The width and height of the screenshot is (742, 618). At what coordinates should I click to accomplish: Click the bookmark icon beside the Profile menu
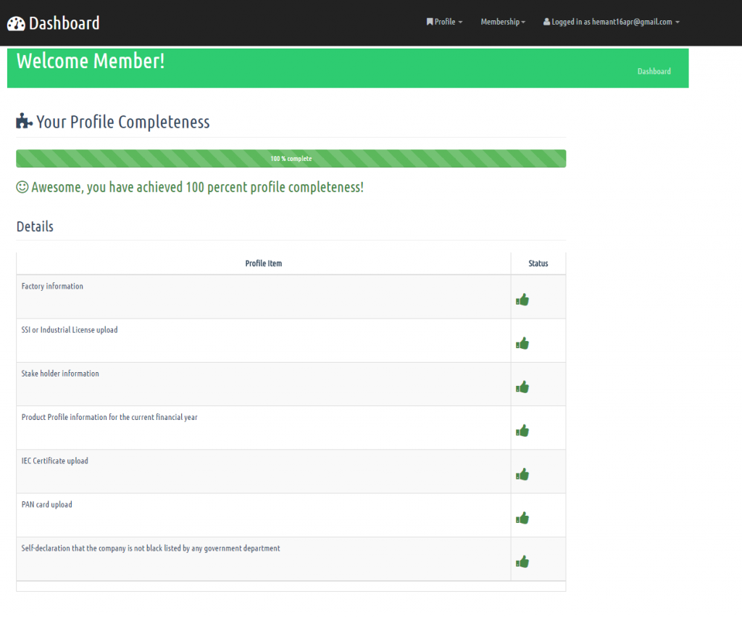coord(429,22)
